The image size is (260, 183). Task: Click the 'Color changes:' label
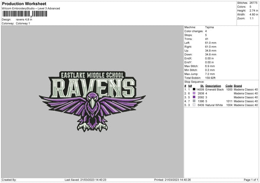click(x=194, y=31)
